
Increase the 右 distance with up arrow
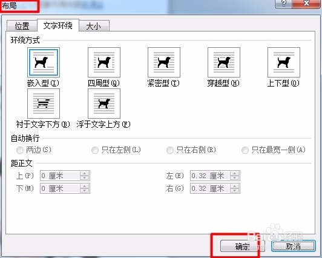click(234, 186)
